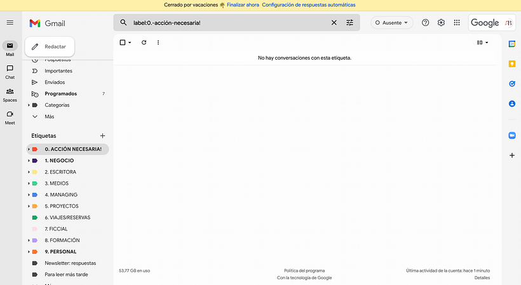Open the 6. VIAJES/RESERVAS label

pyautogui.click(x=67, y=218)
